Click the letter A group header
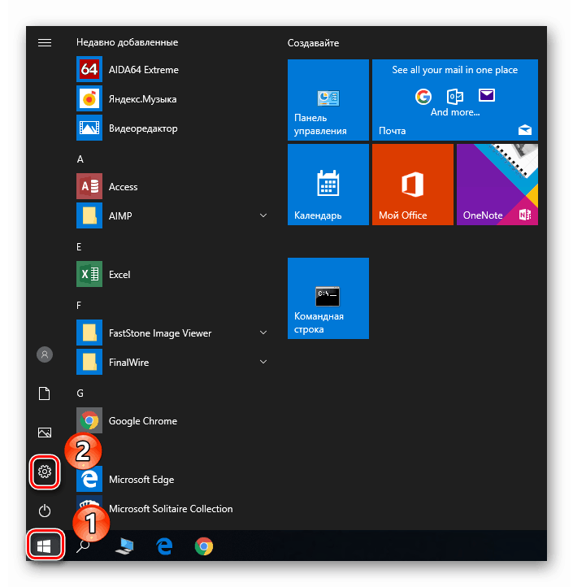 (80, 159)
